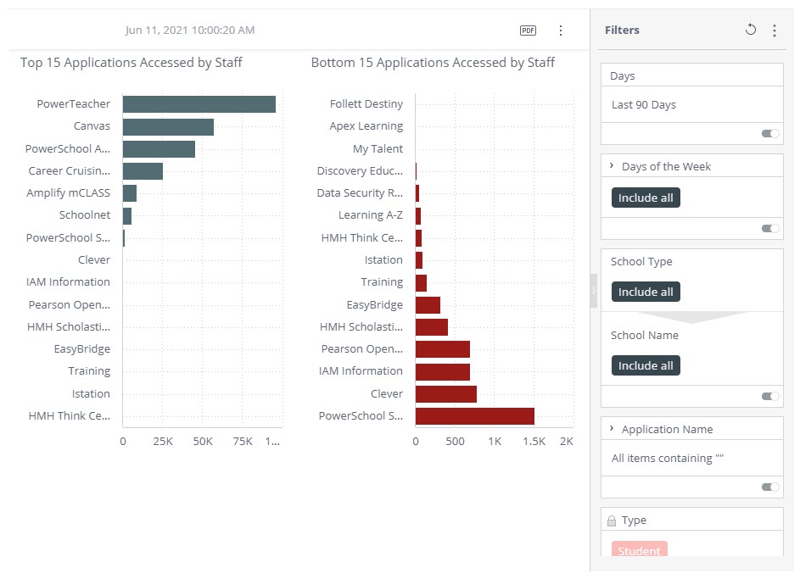Click the red Istation bar
Viewport: 800px width, 579px height.
(419, 260)
